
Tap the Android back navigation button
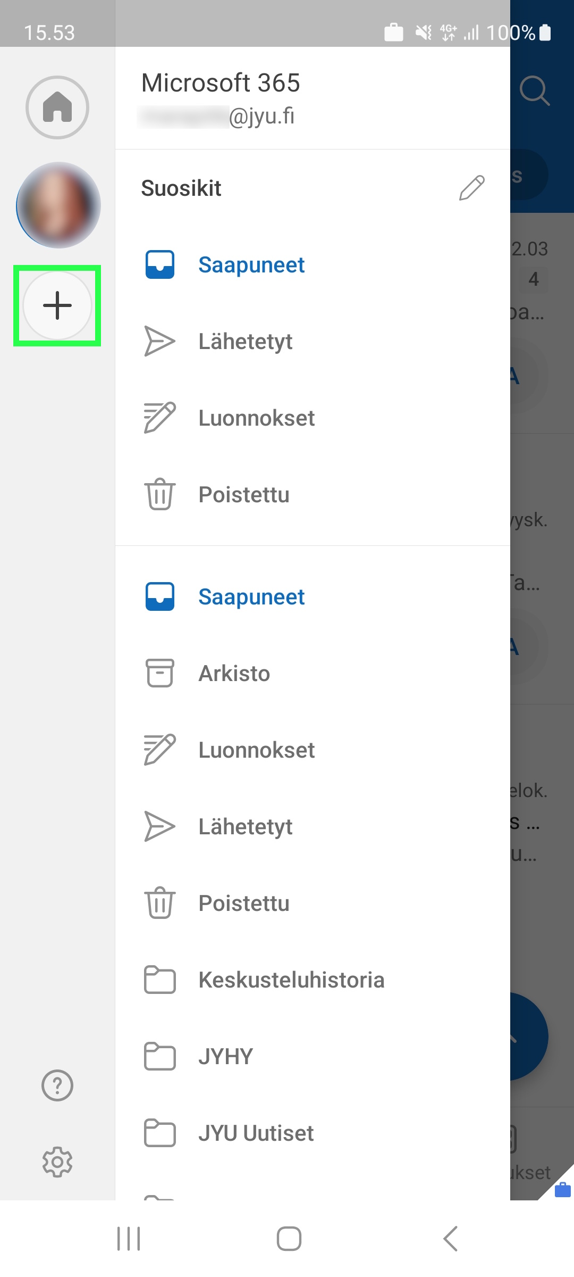[x=450, y=1238]
